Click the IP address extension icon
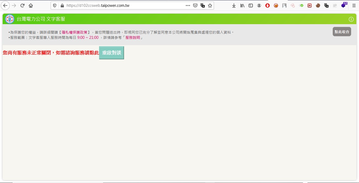This screenshot has width=359, height=183. coord(335,6)
